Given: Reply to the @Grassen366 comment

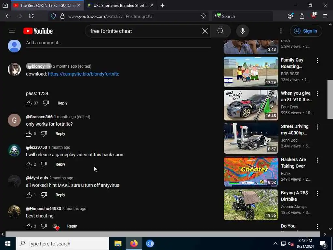Looking at the screenshot, I should tap(60, 134).
